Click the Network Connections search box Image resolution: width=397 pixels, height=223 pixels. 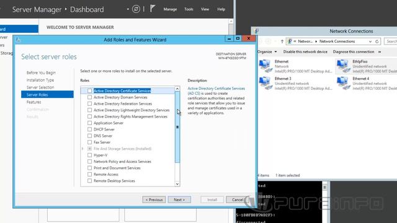tap(391, 42)
